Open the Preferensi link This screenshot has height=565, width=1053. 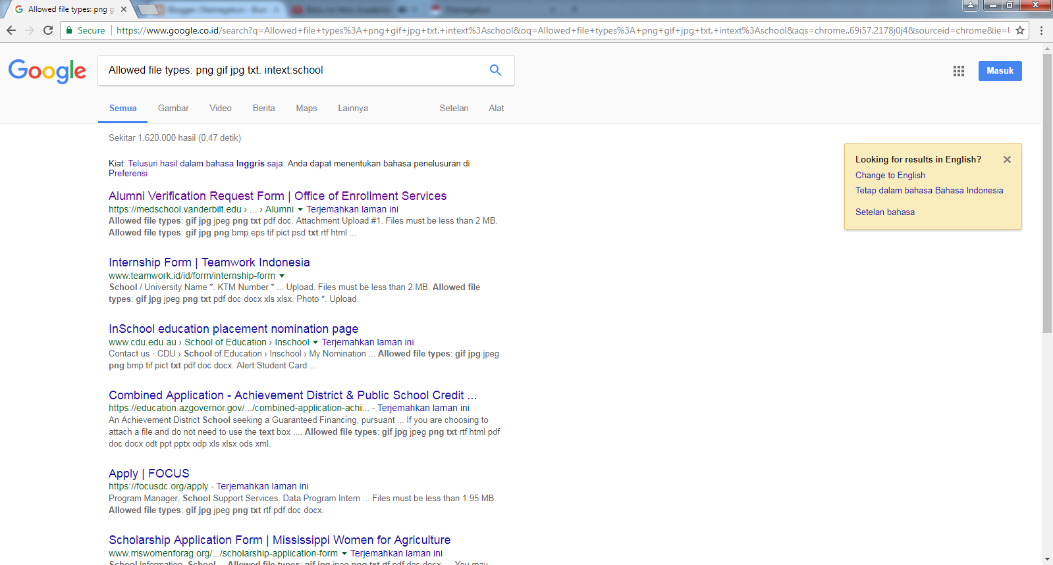coord(128,174)
